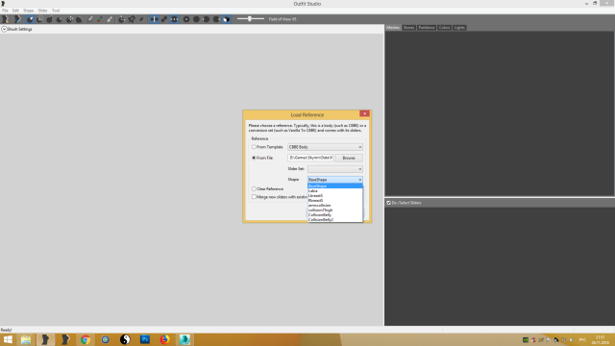The image size is (615, 346).
Task: Open the Slider menu
Action: 42,11
